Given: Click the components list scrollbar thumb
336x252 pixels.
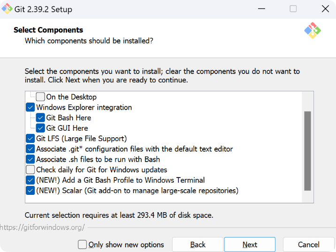Looking at the screenshot, I should (x=307, y=151).
